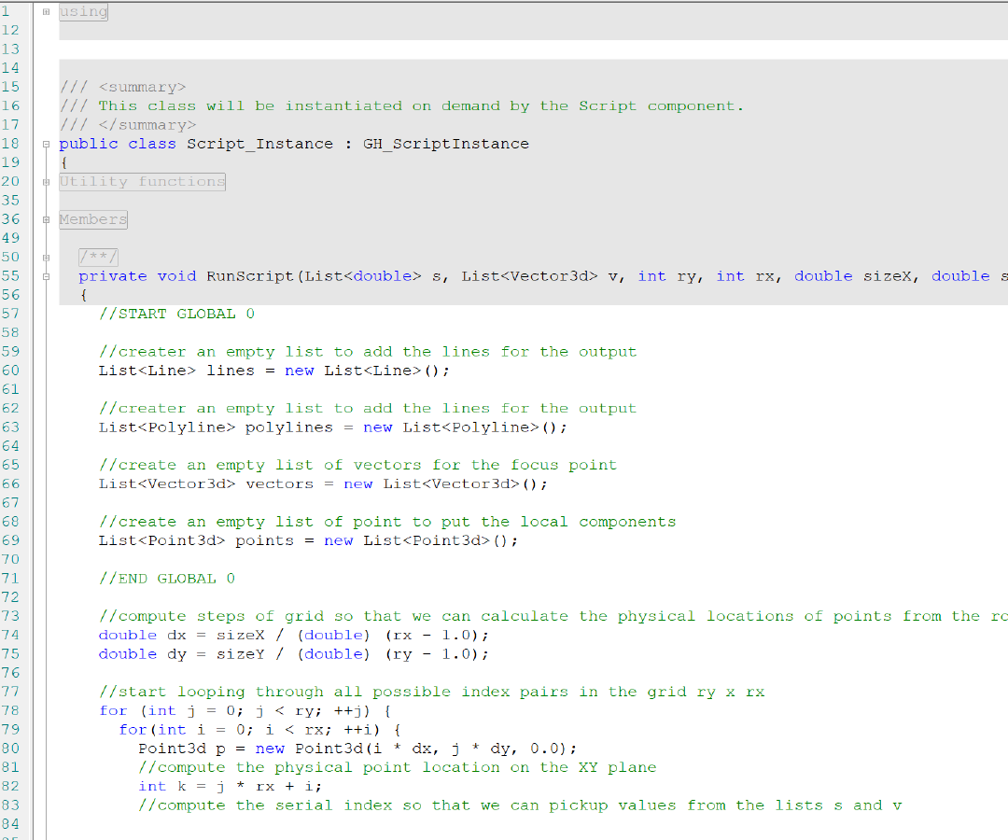Click comment about local components points
The image size is (1008, 840).
pos(387,522)
